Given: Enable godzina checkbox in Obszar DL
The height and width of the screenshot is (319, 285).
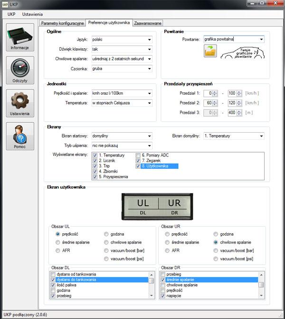Looking at the screenshot, I should coord(53,291).
